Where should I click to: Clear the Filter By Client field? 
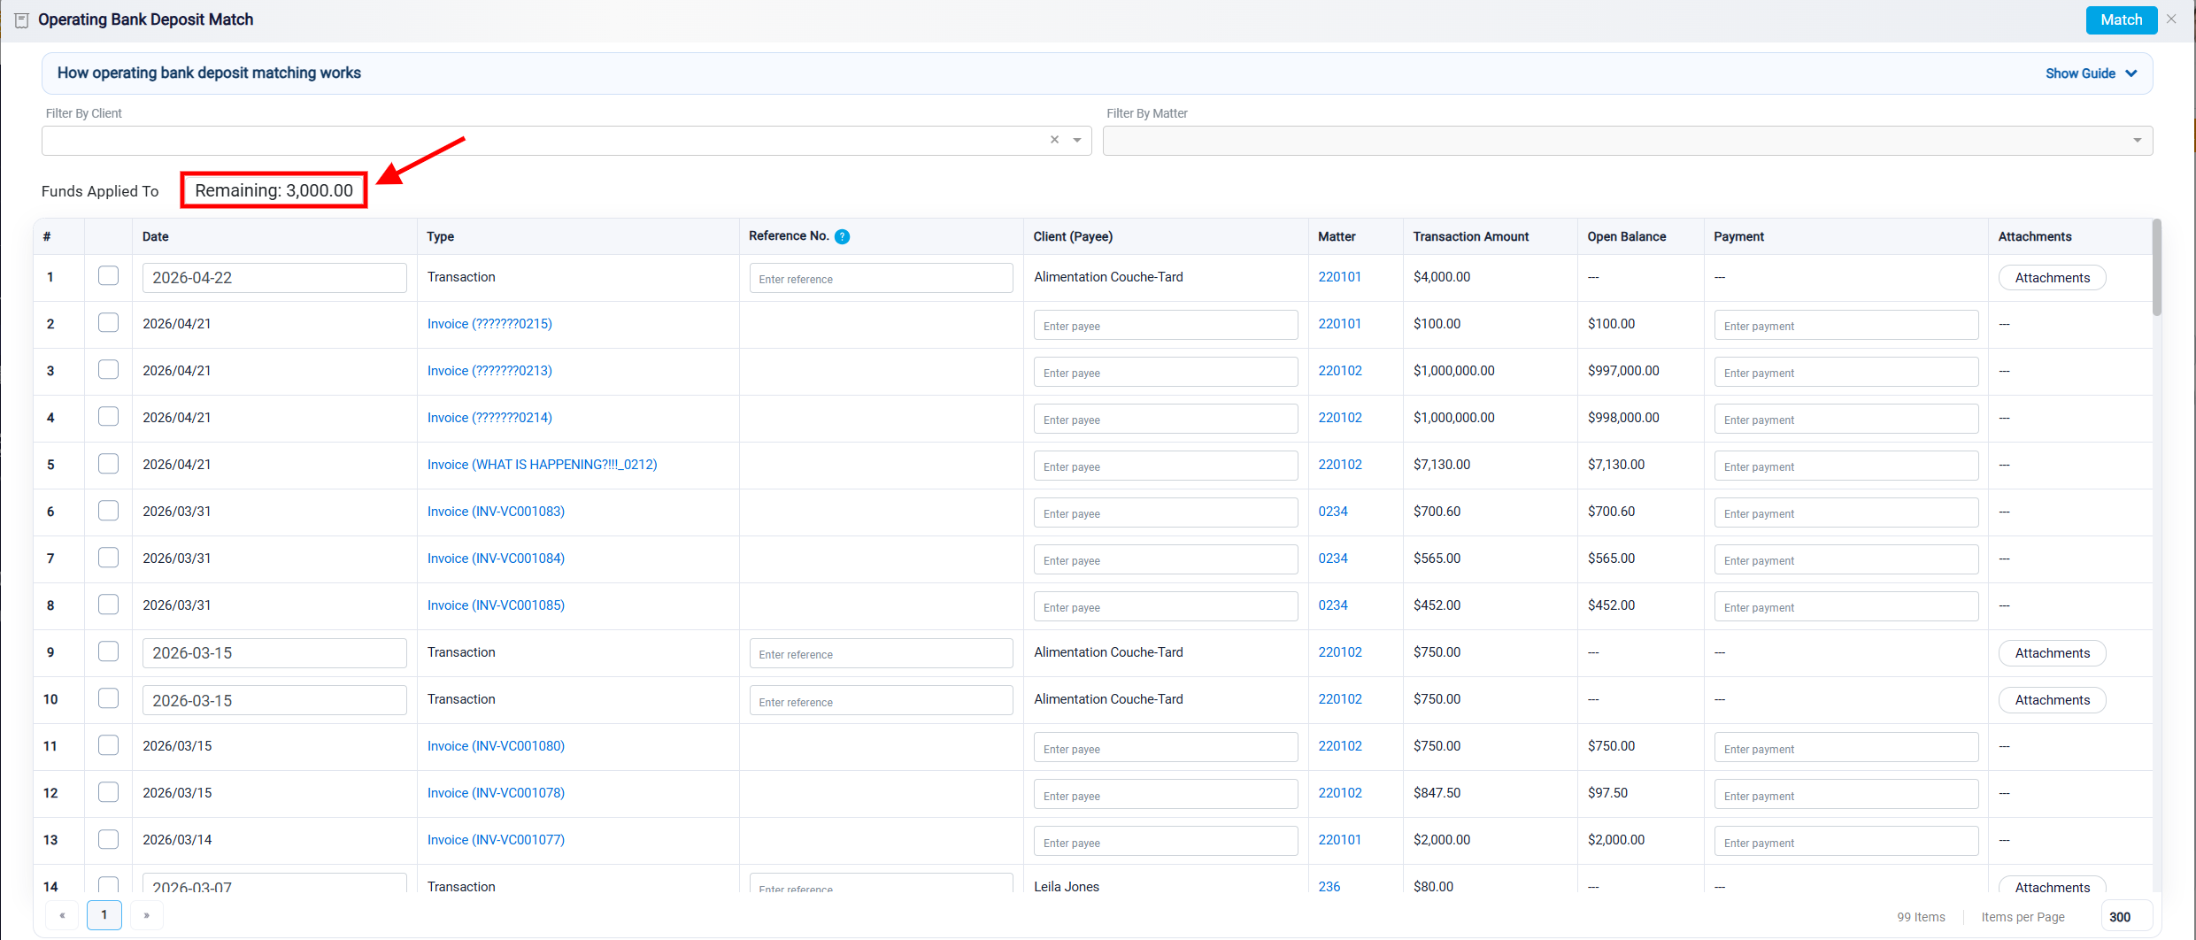coord(1054,140)
